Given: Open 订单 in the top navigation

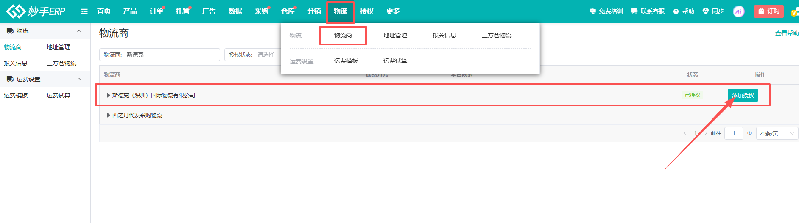Looking at the screenshot, I should pos(156,11).
